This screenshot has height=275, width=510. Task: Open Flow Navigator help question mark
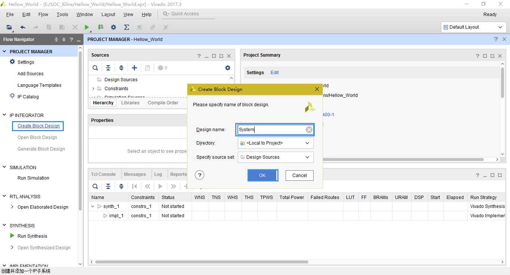point(71,39)
